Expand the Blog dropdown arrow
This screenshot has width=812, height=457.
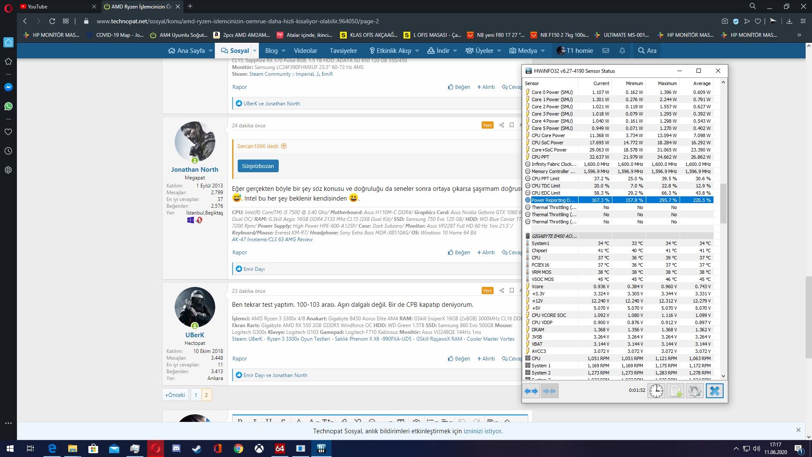click(284, 51)
